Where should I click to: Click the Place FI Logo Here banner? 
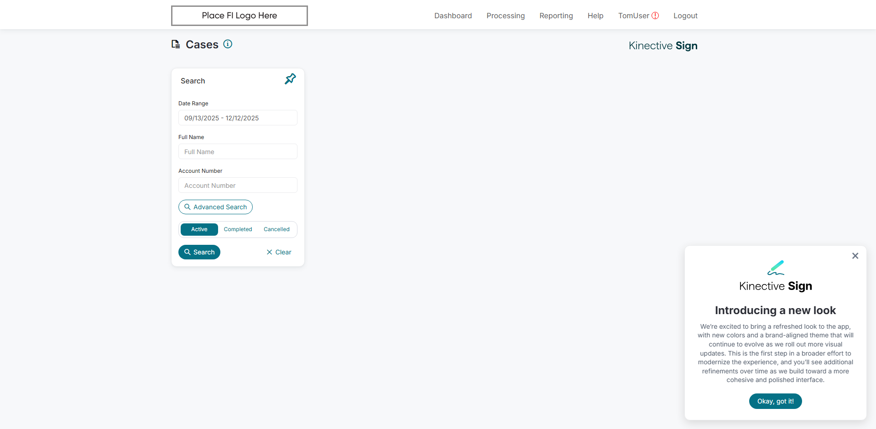240,16
